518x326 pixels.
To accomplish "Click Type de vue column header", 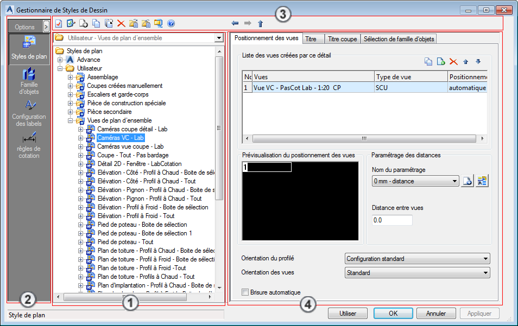I will [410, 77].
